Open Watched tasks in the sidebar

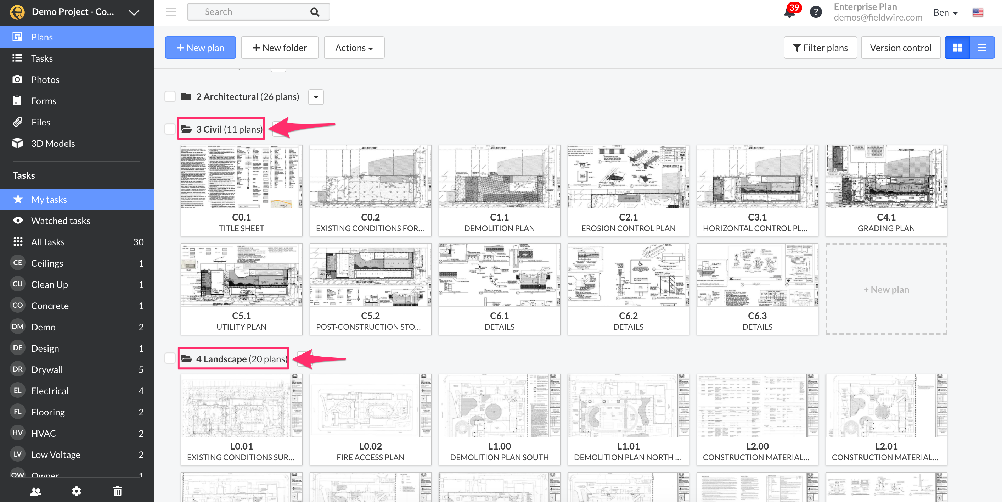click(60, 220)
